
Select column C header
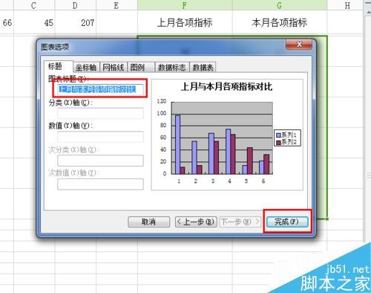pyautogui.click(x=34, y=5)
